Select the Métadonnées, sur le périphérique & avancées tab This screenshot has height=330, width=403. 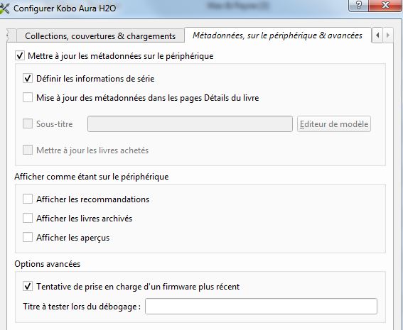pyautogui.click(x=278, y=35)
